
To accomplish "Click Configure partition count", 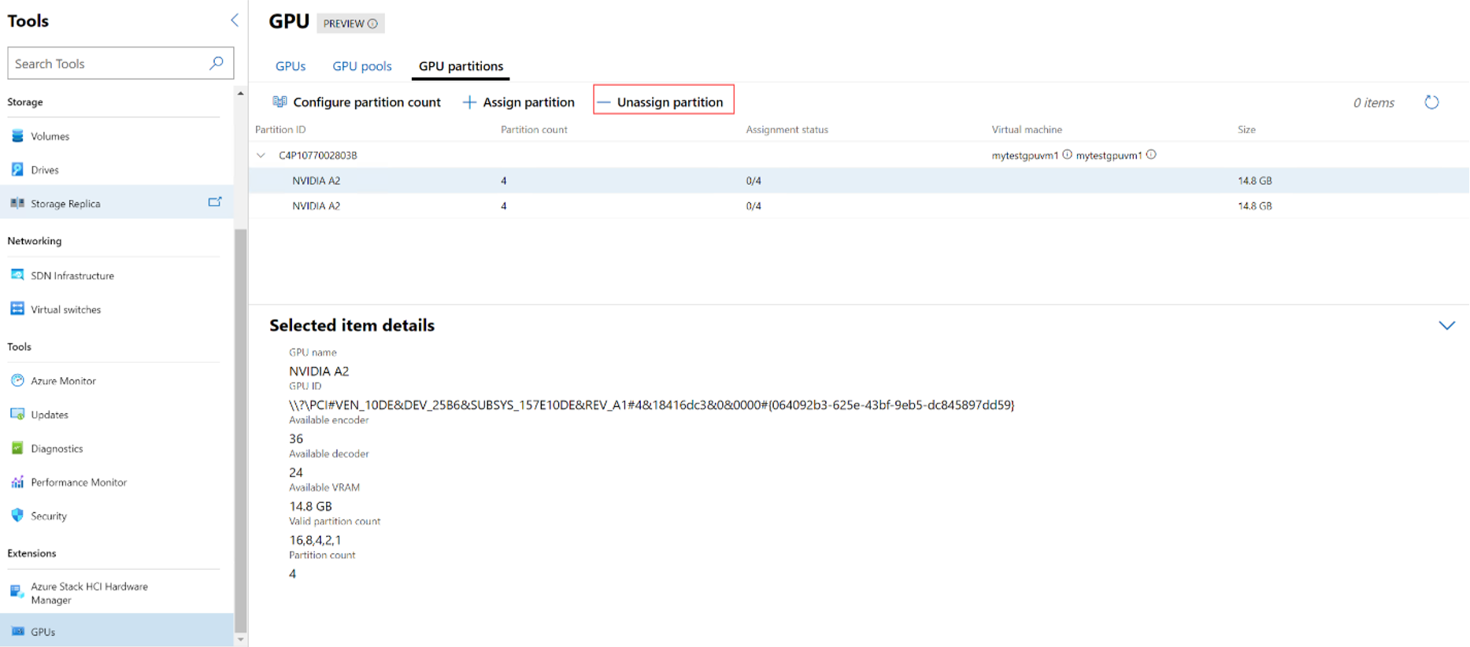I will (357, 102).
